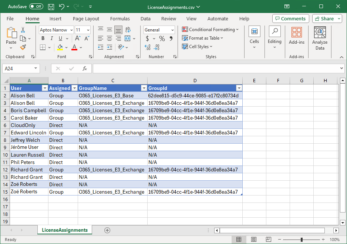Screen dimensions: 347x244
Task: Apply comma style number format
Action: pyautogui.click(x=171, y=39)
